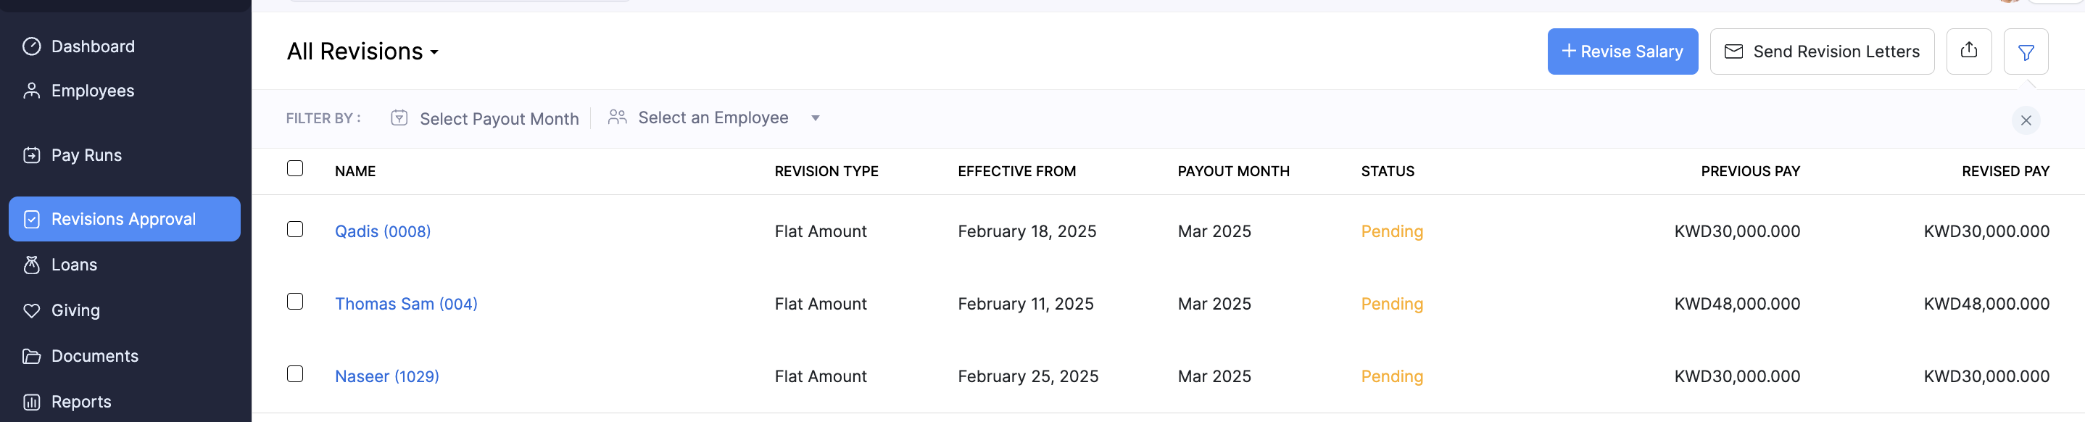This screenshot has height=422, width=2085.
Task: Click the Documents folder icon
Action: click(32, 357)
